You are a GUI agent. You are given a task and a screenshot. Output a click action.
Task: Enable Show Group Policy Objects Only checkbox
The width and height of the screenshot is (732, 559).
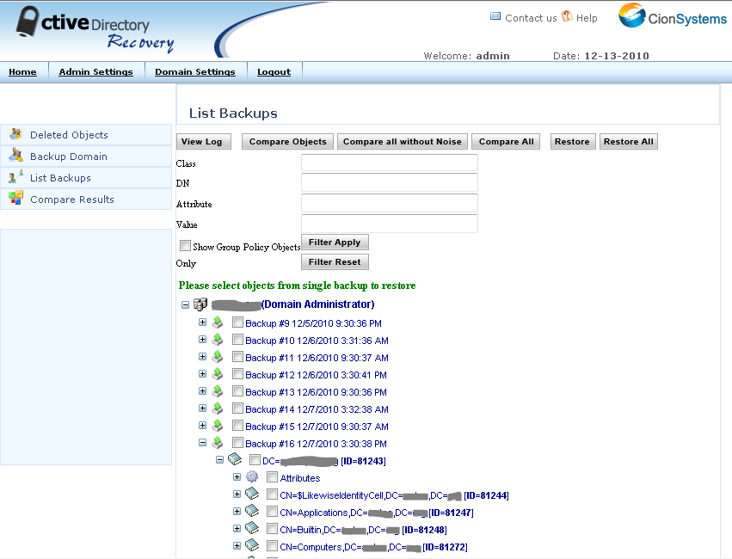185,247
